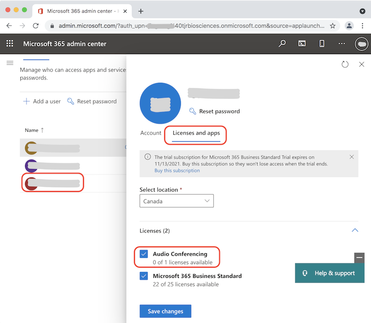
Task: Click the Save changes button
Action: [165, 311]
